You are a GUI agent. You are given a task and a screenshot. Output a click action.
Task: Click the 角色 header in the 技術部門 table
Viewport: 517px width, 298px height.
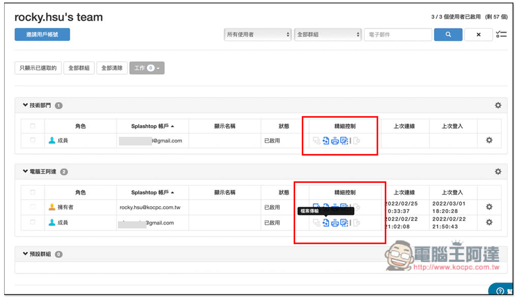pyautogui.click(x=81, y=126)
